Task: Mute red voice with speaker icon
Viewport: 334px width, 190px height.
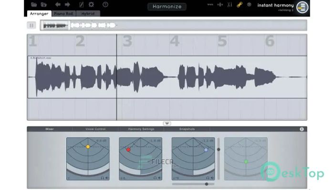Action: pos(159,178)
